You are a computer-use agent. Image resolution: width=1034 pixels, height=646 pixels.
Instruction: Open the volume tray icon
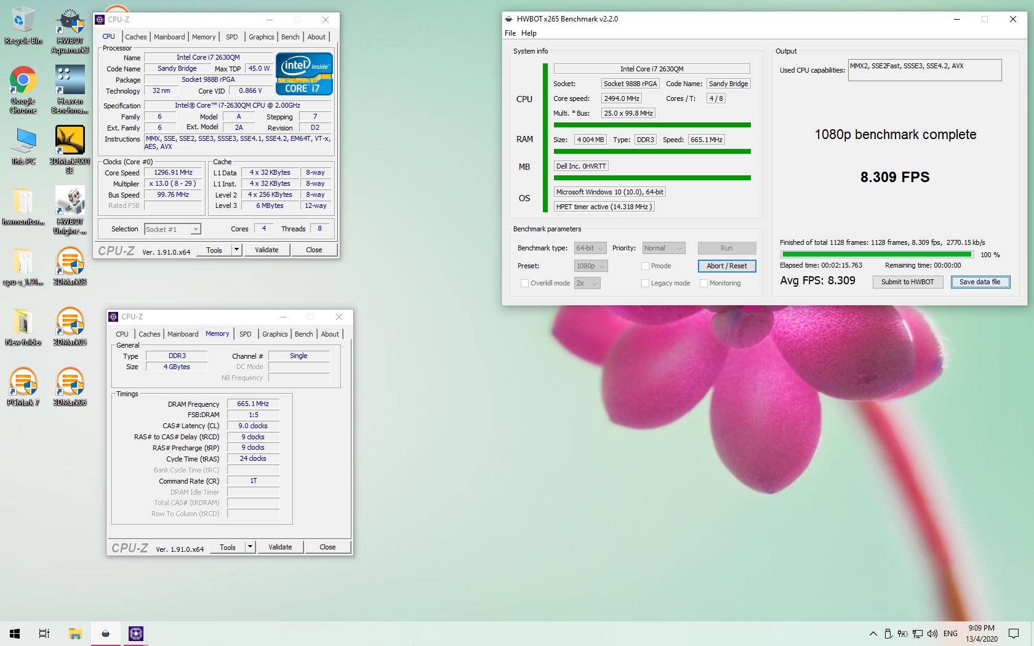(x=932, y=634)
